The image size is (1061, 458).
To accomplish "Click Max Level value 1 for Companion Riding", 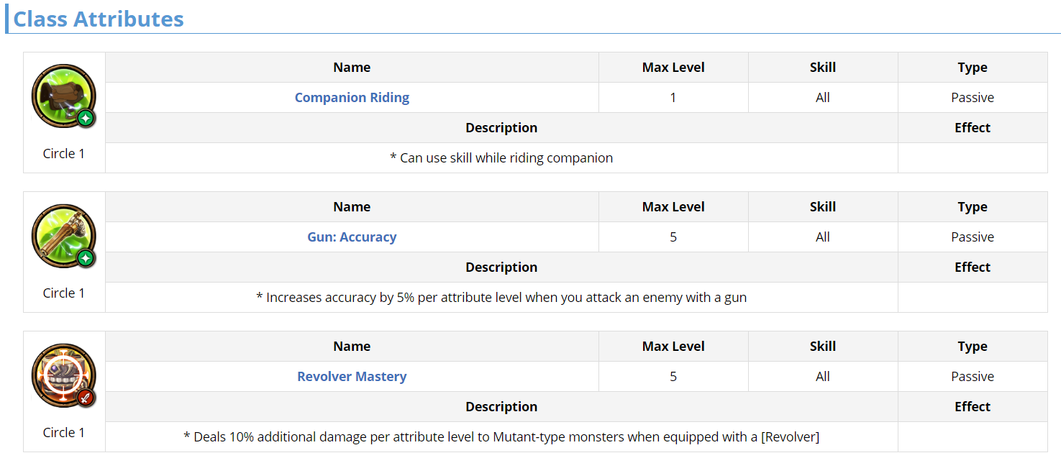I will tap(673, 98).
